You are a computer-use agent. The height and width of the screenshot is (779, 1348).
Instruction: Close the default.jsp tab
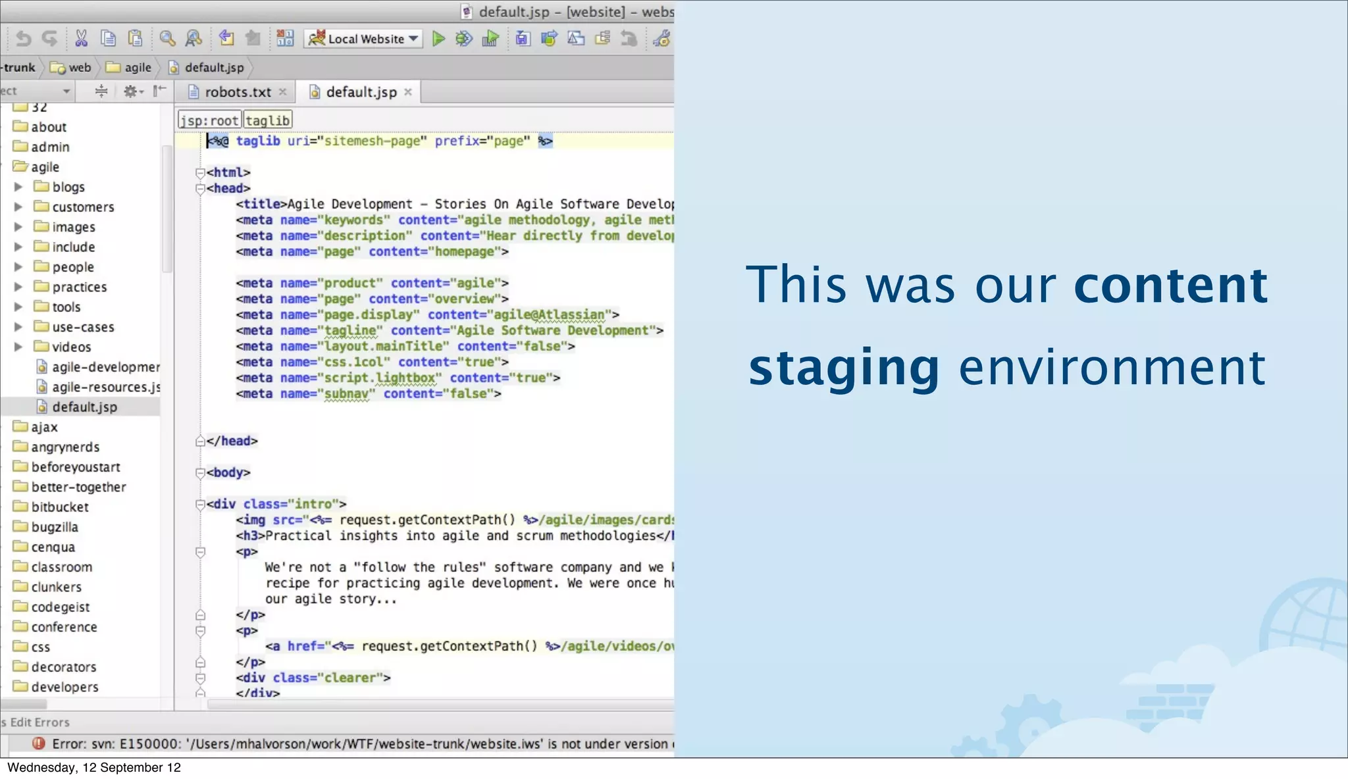point(408,92)
